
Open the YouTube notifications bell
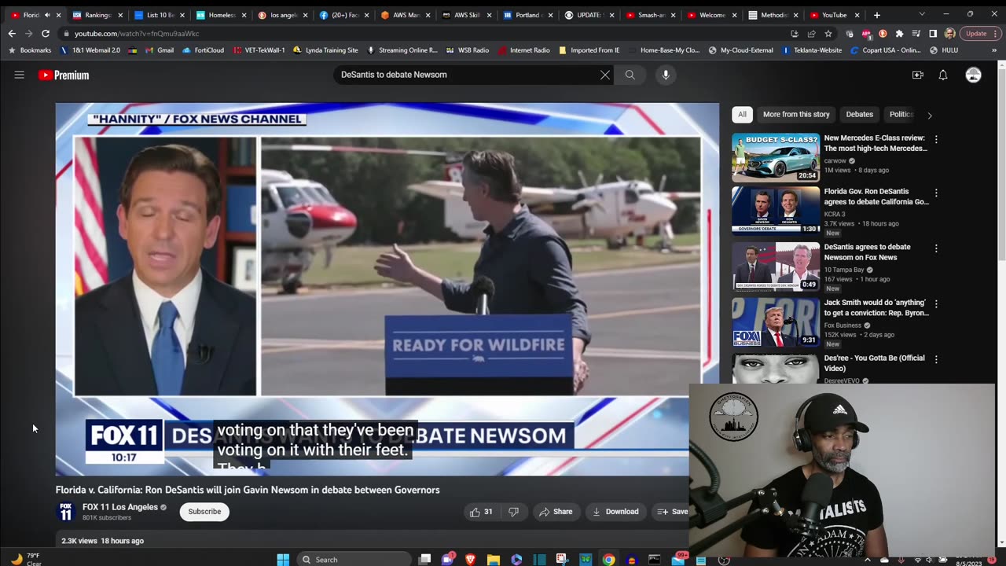(x=943, y=75)
